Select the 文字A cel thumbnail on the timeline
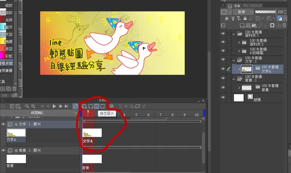Viewport: 291px width, 173px height. click(x=92, y=133)
